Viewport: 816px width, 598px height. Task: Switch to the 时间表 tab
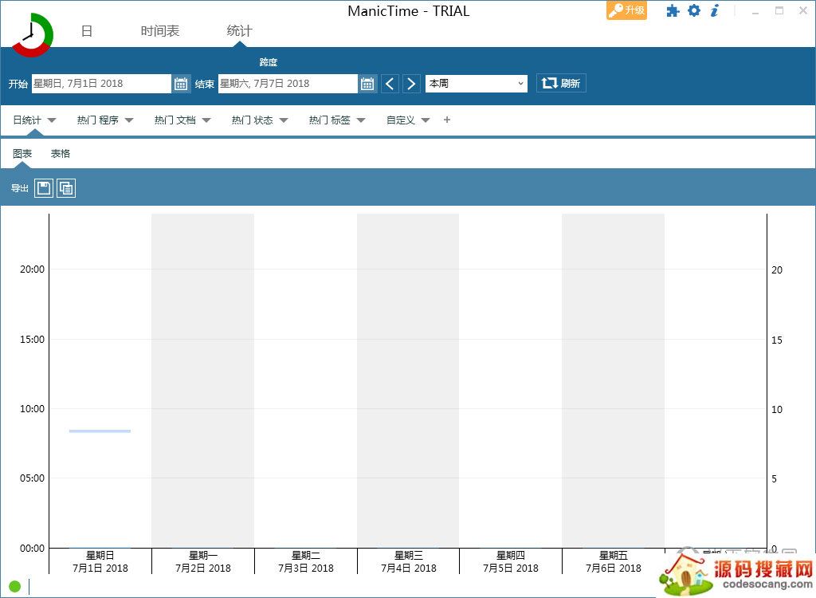tap(160, 31)
